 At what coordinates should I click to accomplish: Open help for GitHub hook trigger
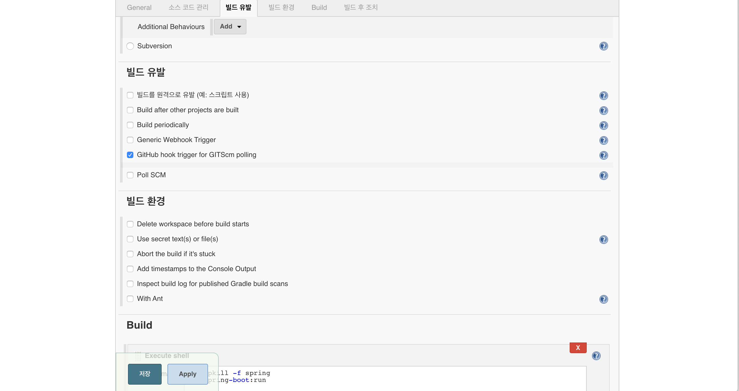pyautogui.click(x=604, y=155)
